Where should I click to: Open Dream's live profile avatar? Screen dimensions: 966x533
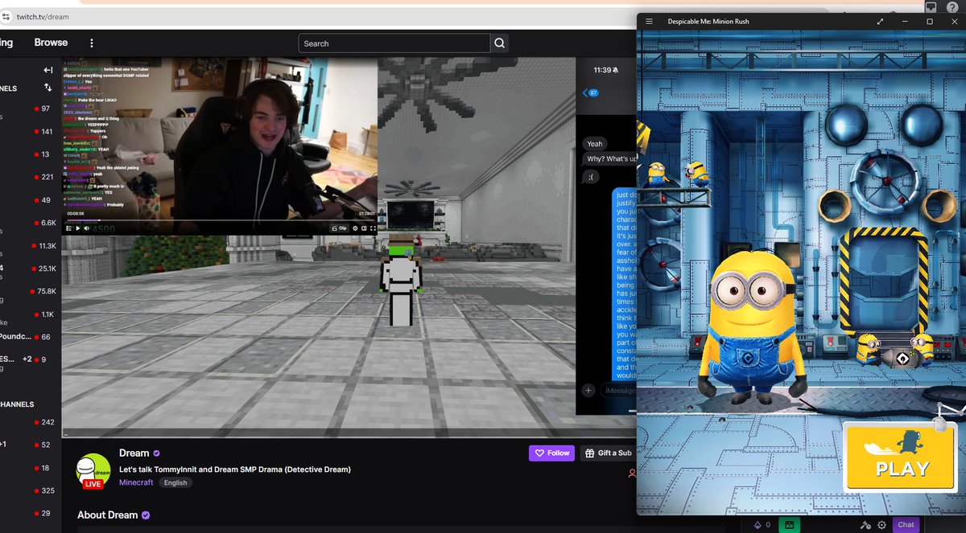(x=93, y=470)
